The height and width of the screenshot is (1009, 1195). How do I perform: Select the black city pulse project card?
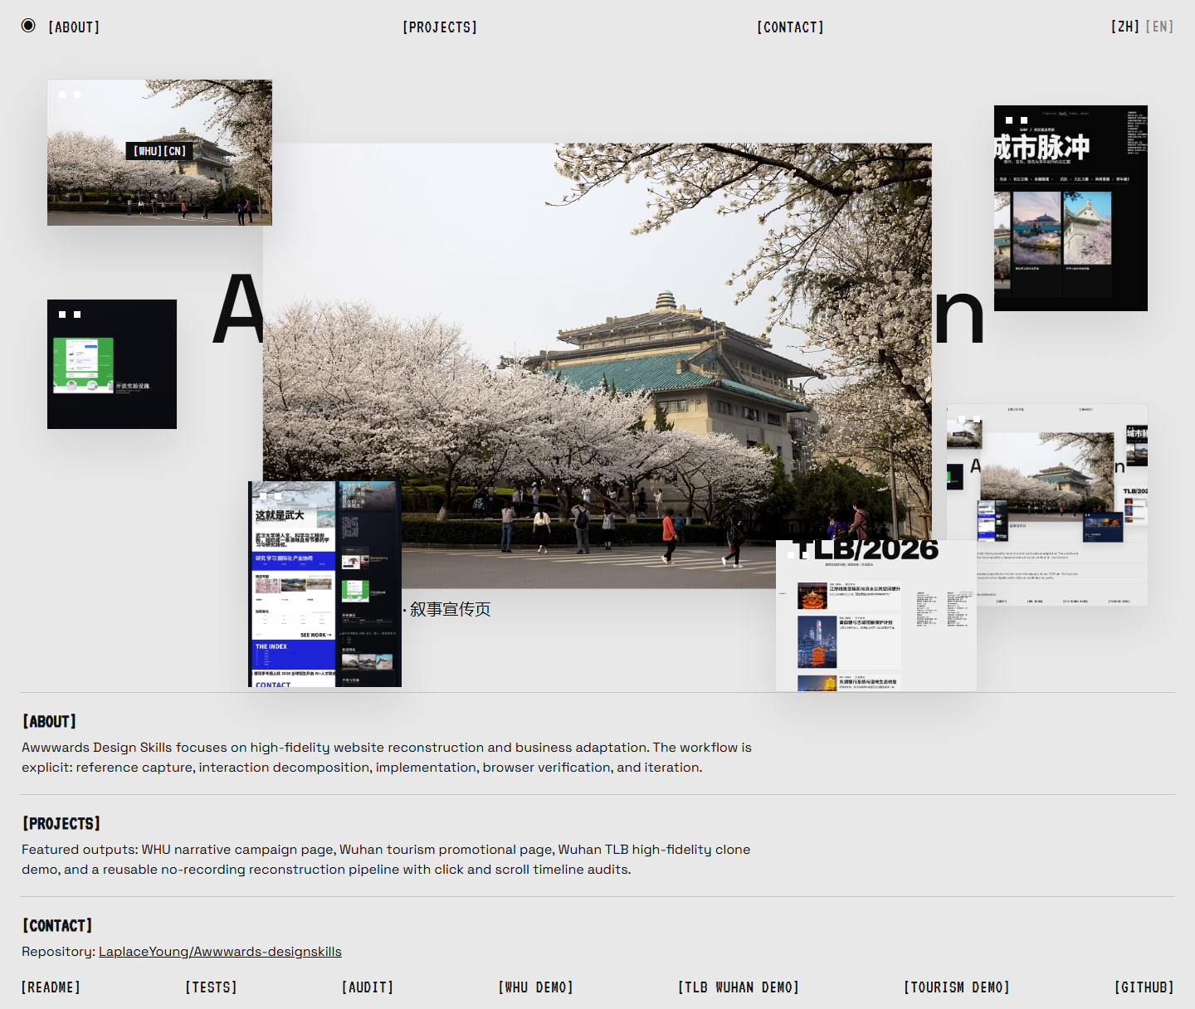(x=1071, y=208)
